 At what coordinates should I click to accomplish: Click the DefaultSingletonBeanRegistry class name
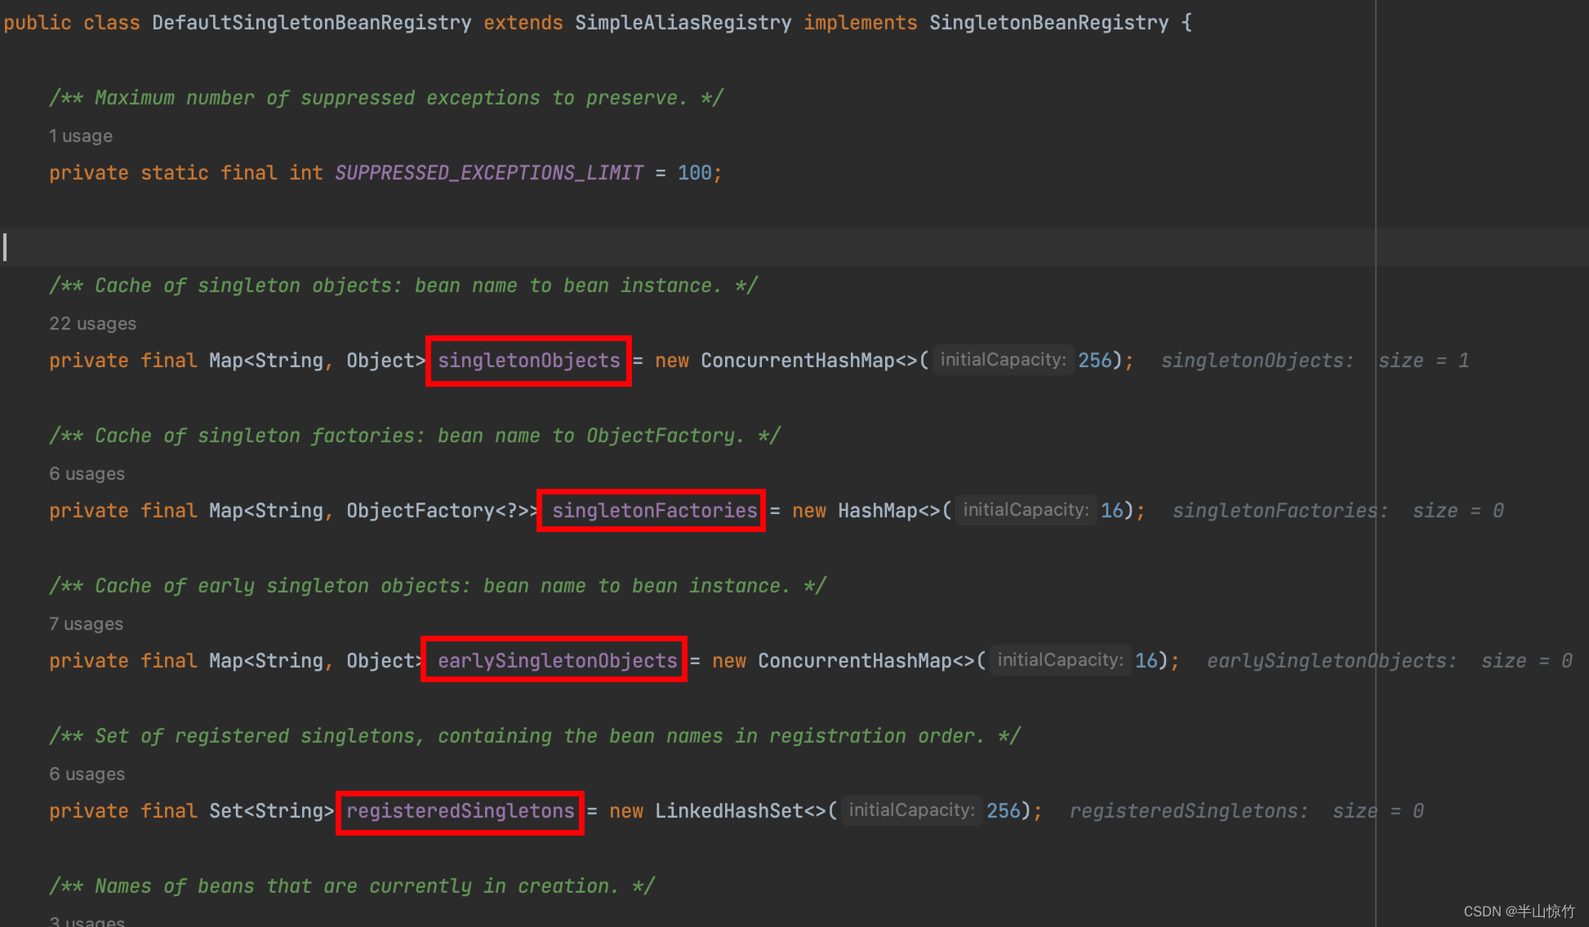point(311,23)
